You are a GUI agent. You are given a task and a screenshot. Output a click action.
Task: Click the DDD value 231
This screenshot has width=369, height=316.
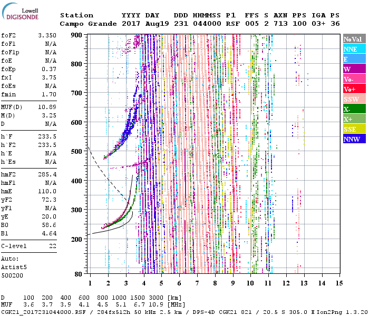click(181, 24)
